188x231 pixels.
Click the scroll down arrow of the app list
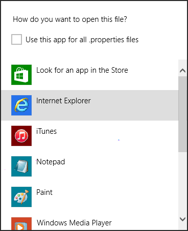click(x=182, y=219)
